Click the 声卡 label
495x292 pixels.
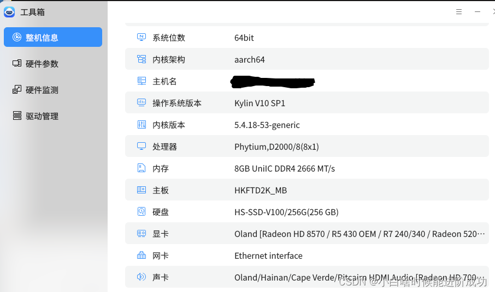(x=161, y=277)
